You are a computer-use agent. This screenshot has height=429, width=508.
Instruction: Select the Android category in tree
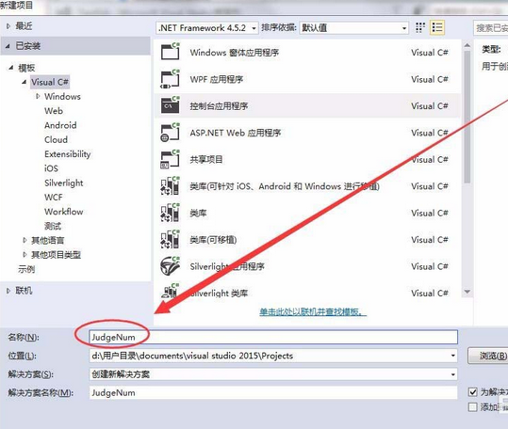point(60,125)
